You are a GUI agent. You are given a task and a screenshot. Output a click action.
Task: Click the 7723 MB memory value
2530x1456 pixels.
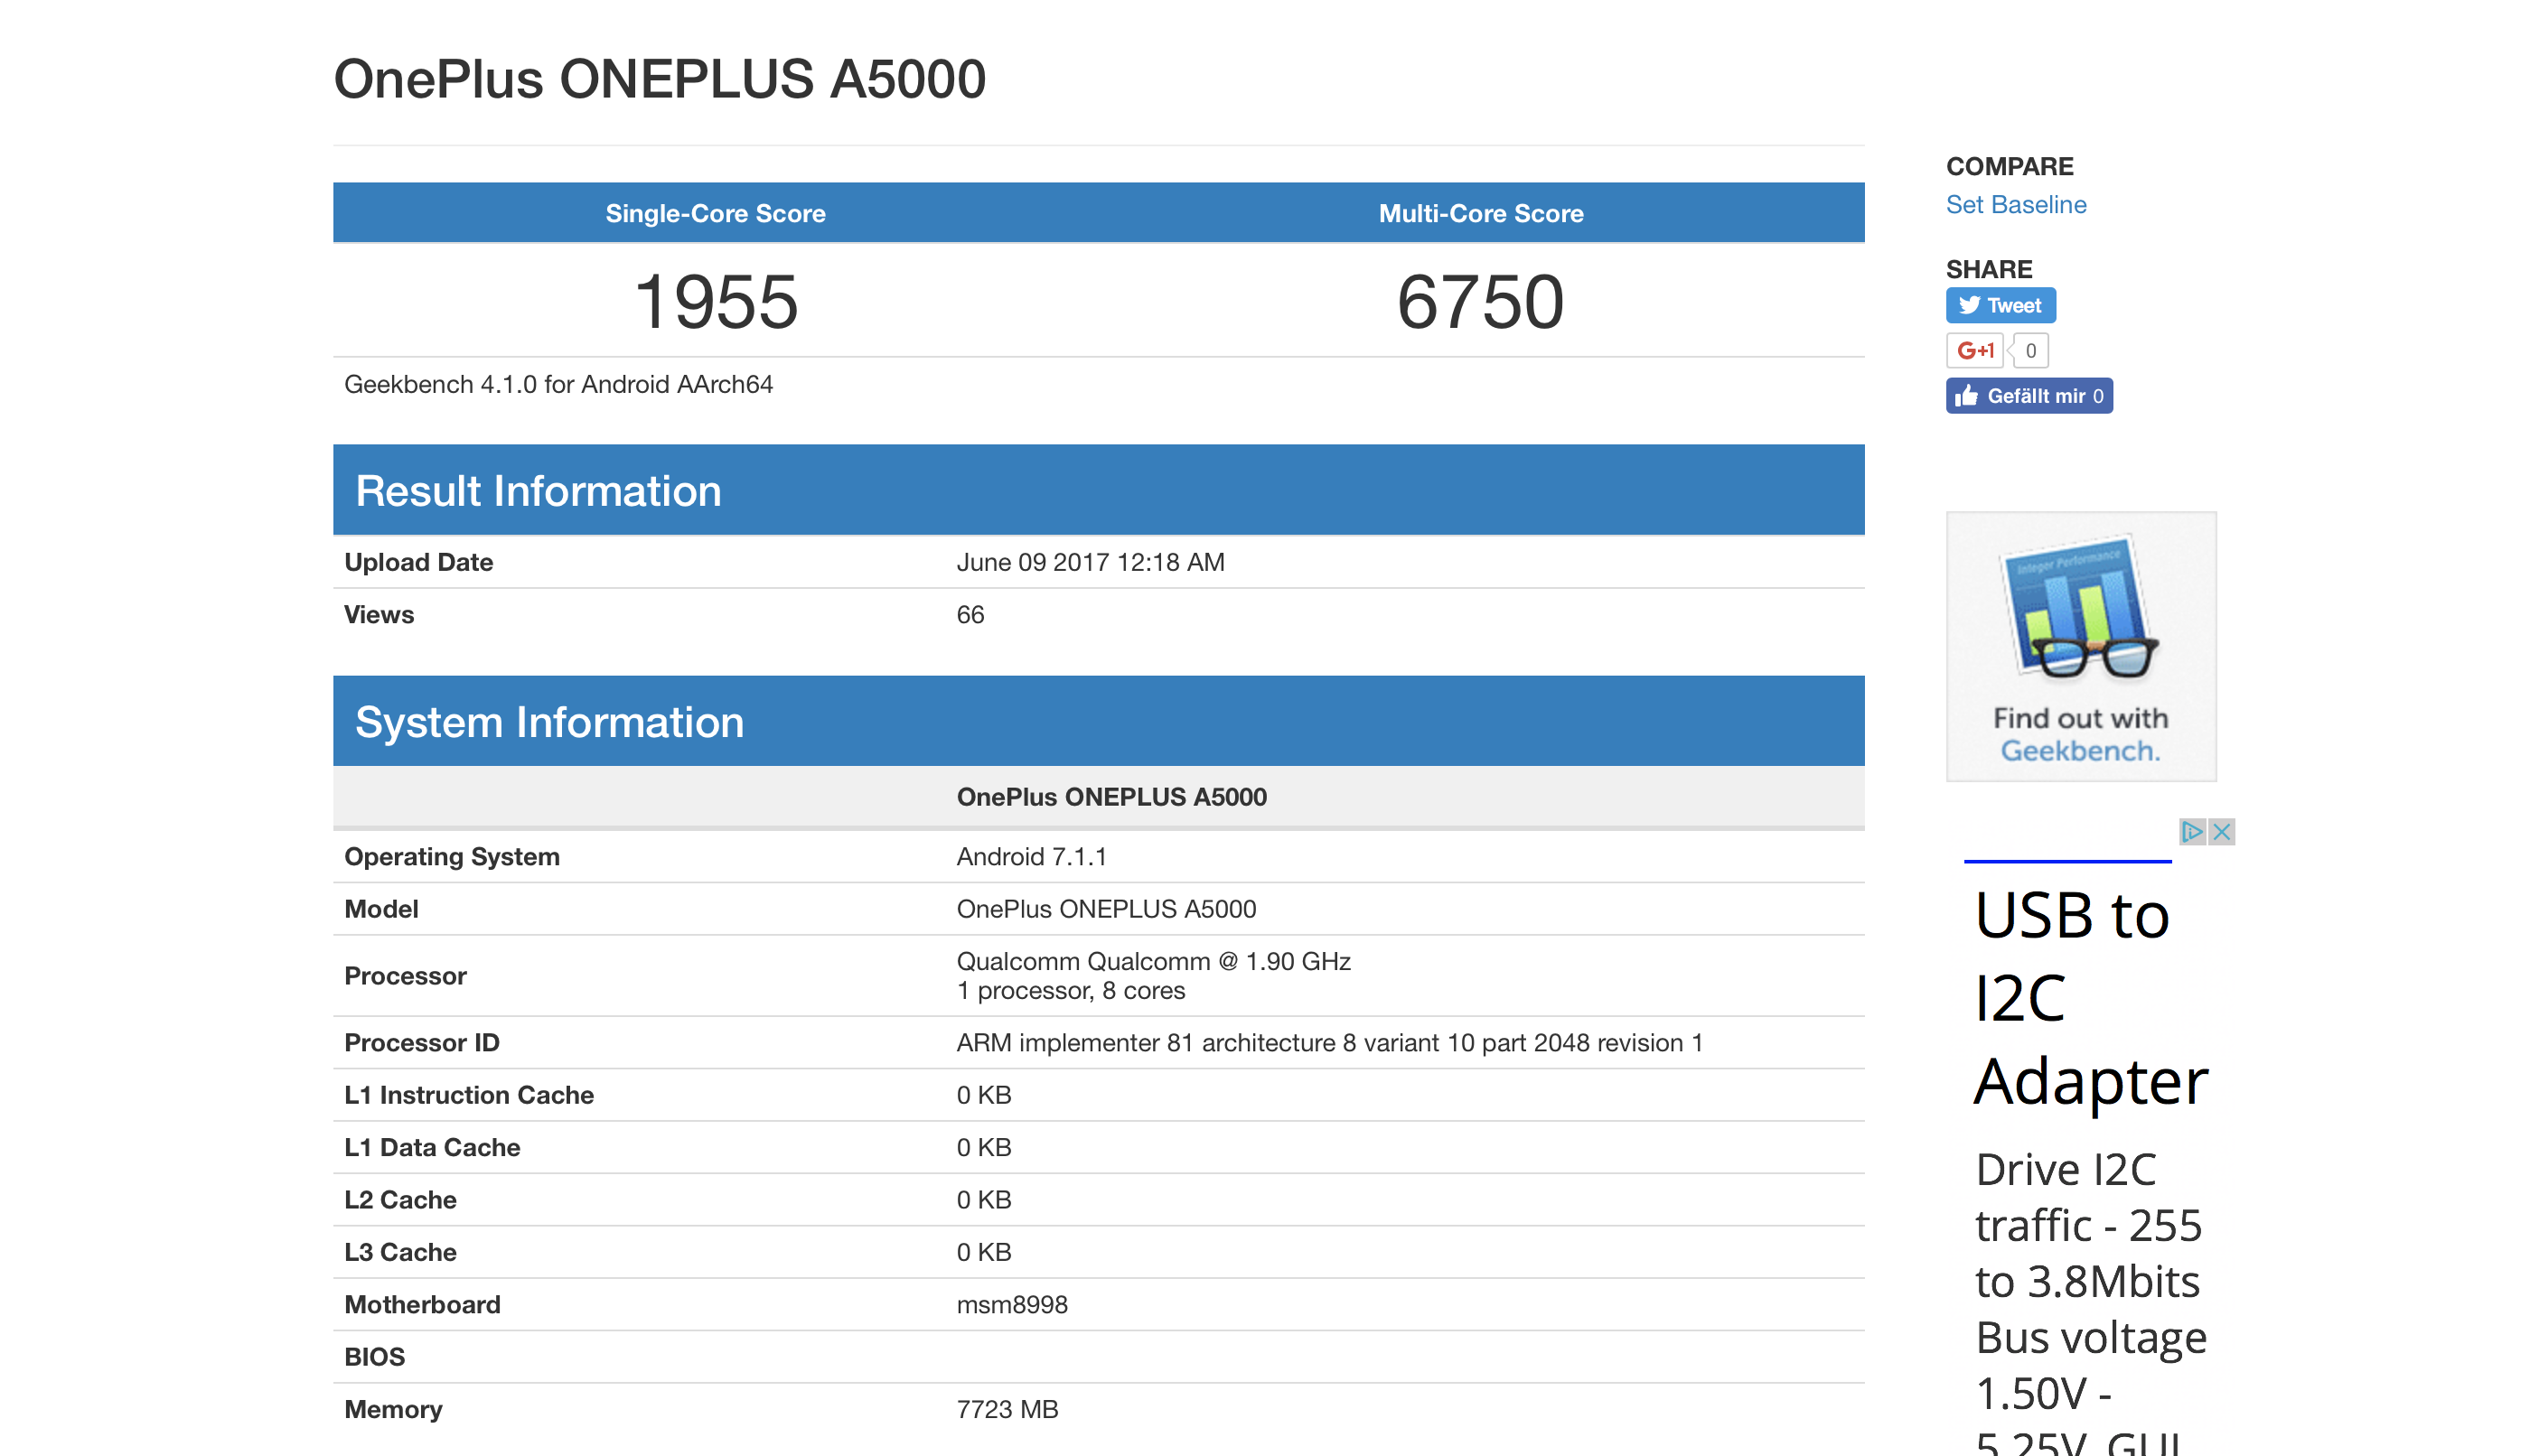click(x=1007, y=1409)
